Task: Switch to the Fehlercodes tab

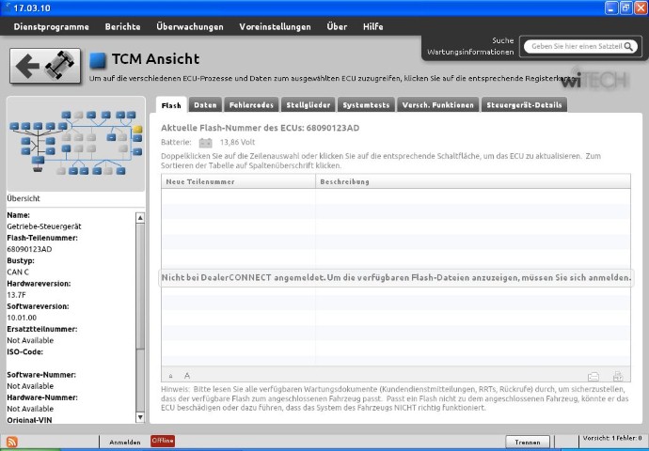Action: [251, 105]
